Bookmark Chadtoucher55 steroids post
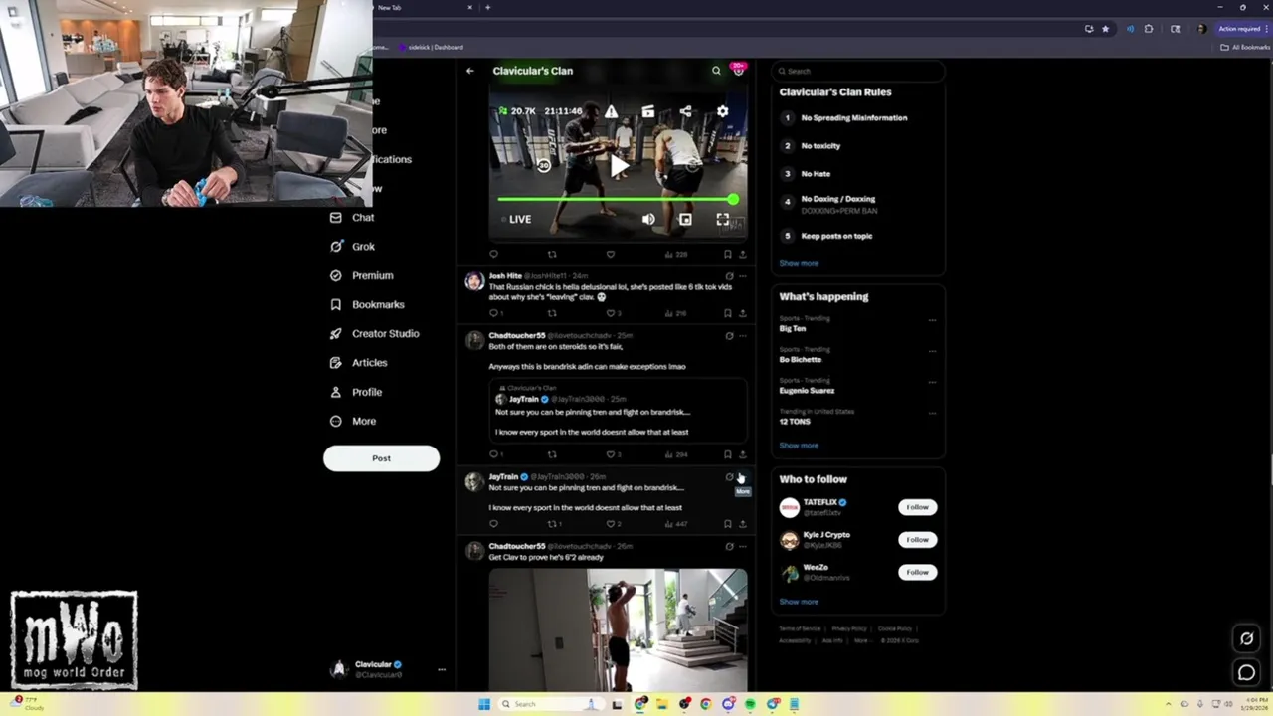This screenshot has width=1273, height=716. (x=728, y=454)
